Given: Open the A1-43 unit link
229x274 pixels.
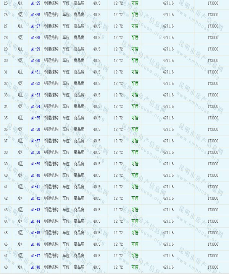Looking at the screenshot, I should [x=35, y=210].
